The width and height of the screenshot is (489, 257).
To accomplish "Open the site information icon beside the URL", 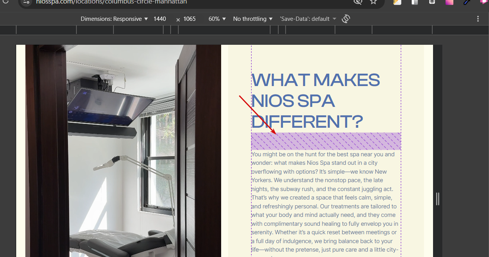I will click(x=26, y=2).
